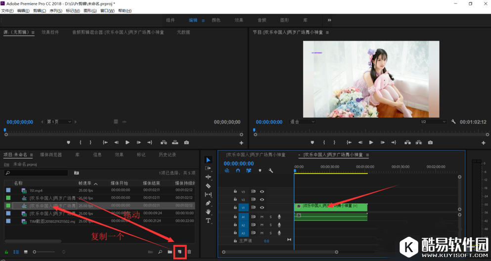The width and height of the screenshot is (491, 261).
Task: Click Export Frame camera icon in Program monitor
Action: (430, 142)
